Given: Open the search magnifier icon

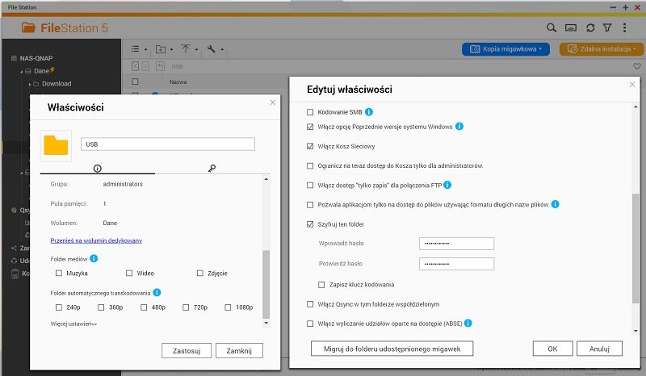Looking at the screenshot, I should (551, 27).
